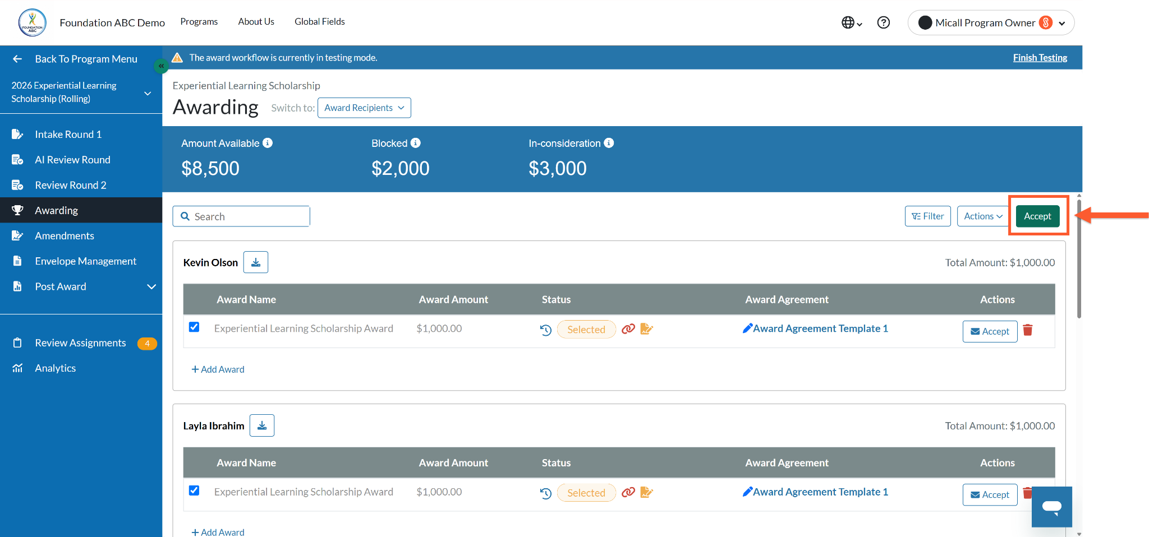Click Add Award under Layla Ibrahim
Screen dimensions: 1149x537
[x=218, y=532]
